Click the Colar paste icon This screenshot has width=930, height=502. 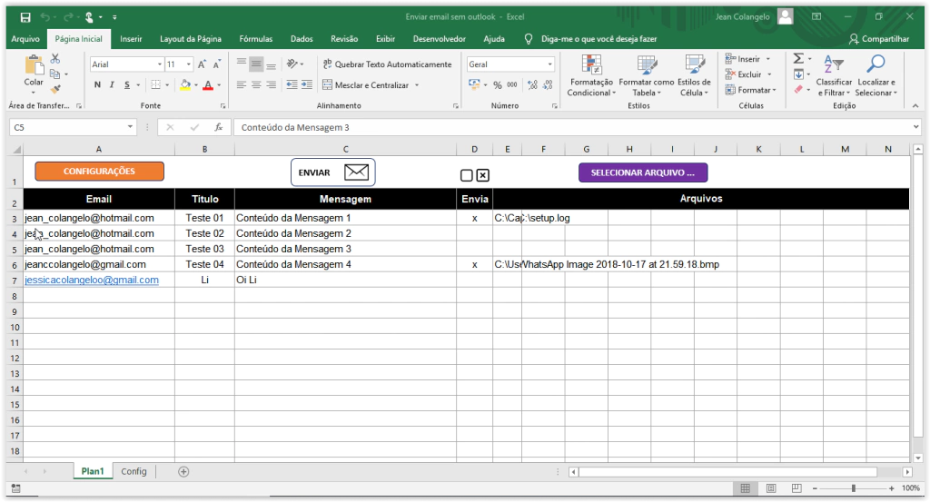[x=34, y=68]
